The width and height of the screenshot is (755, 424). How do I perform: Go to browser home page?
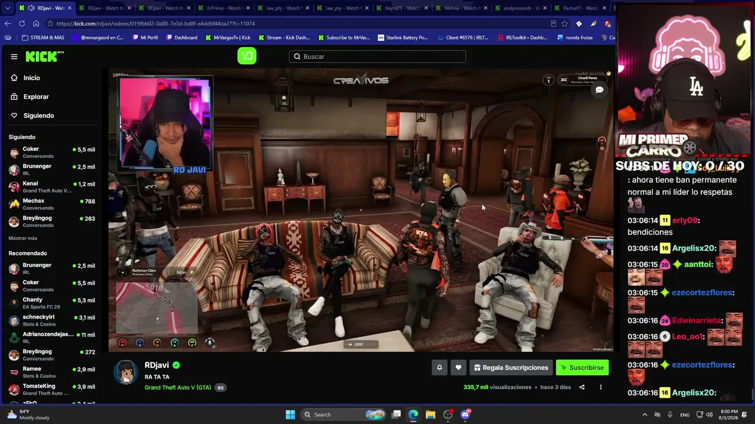click(36, 24)
